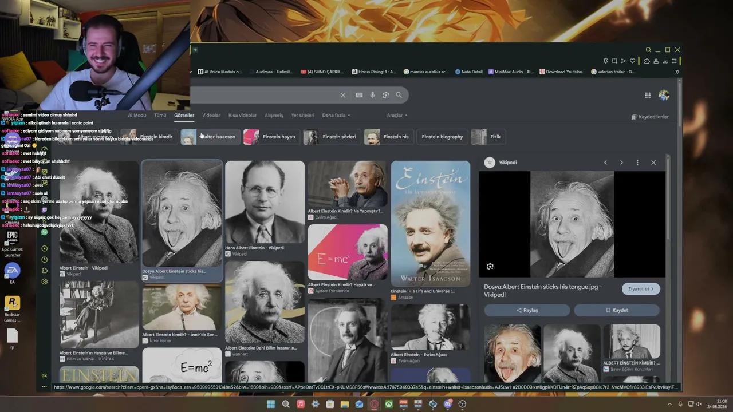Close the Vikipedi image preview panel

[653, 163]
